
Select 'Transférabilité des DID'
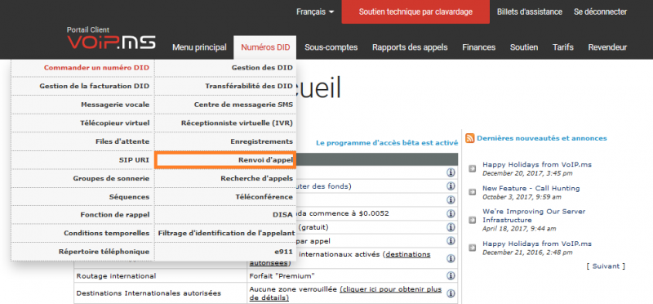click(x=225, y=87)
